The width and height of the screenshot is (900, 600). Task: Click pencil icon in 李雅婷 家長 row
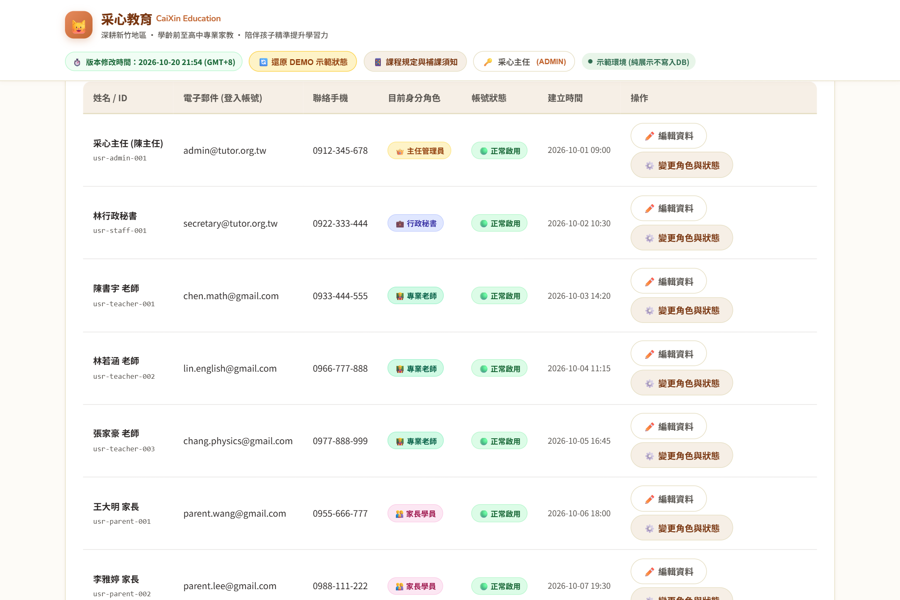tap(649, 572)
